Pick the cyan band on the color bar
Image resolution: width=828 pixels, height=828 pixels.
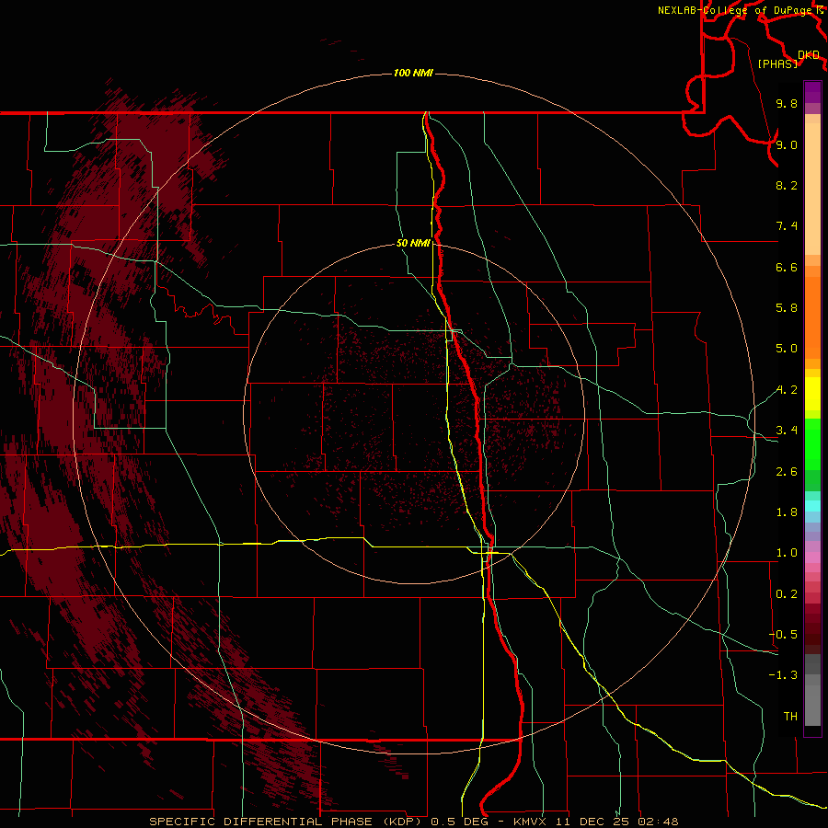point(812,506)
